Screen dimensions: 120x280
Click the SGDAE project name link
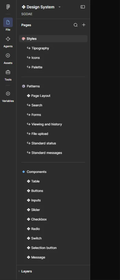(x=27, y=14)
